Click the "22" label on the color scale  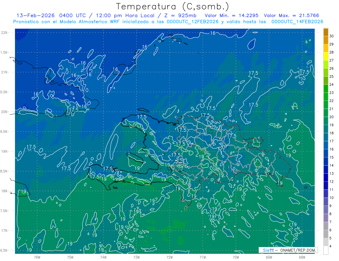click(x=332, y=101)
